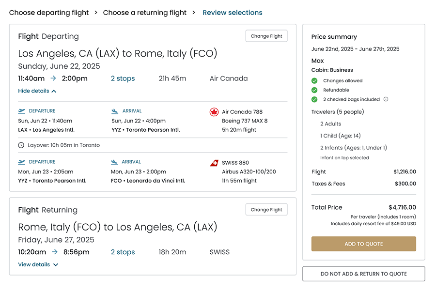Click the Toronto arrival plane icon
Image resolution: width=436 pixels, height=292 pixels.
pyautogui.click(x=115, y=111)
